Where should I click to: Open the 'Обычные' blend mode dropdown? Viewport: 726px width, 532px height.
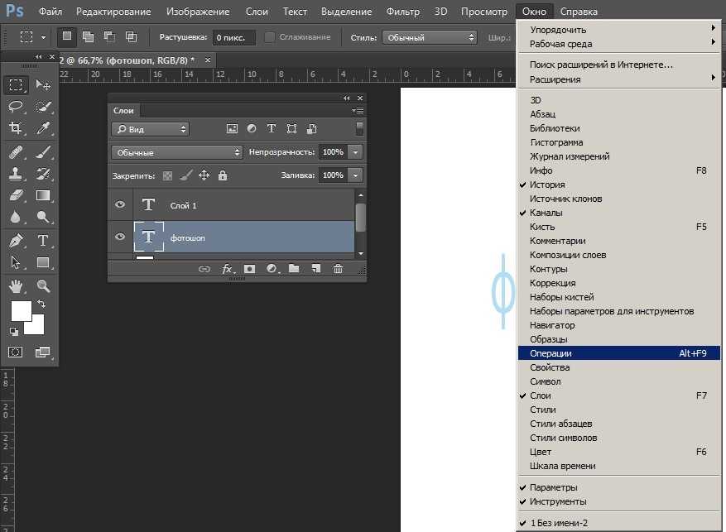click(x=177, y=152)
